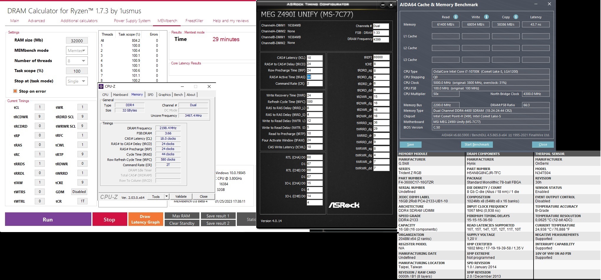The image size is (601, 280).
Task: Click the Memory Read result 61400 MB/s
Action: click(445, 24)
